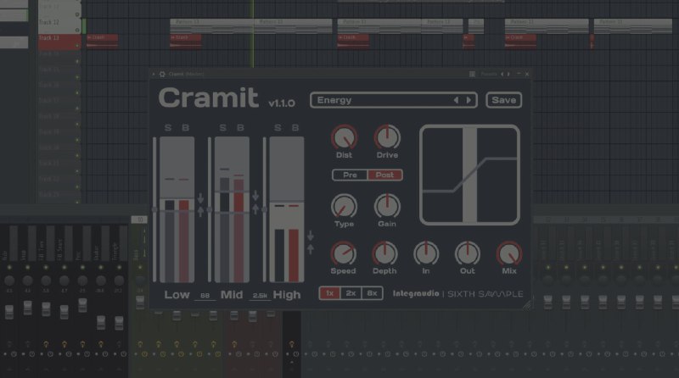Select 8x oversampling
This screenshot has width=679, height=378.
click(372, 293)
